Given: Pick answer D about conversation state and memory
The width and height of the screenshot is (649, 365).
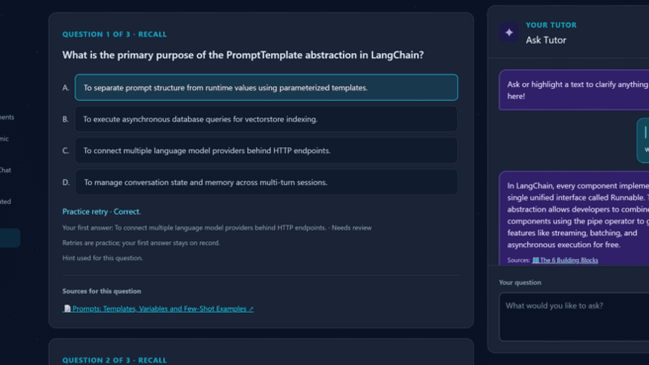Looking at the screenshot, I should (x=266, y=182).
